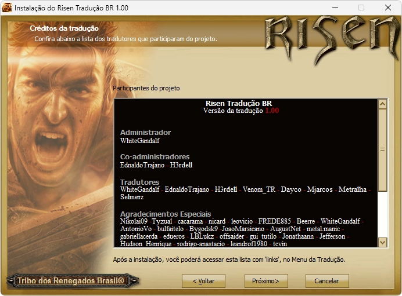
Task: Close the installer window
Action: (388, 8)
